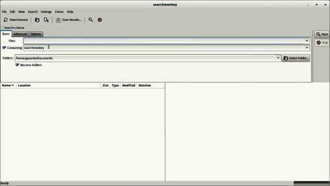
Task: Click the New Instance toolbar button
Action: click(16, 20)
